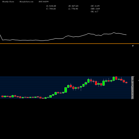Click the 'OH: 1.69' value
Screen dimensions: 139x139
(95, 9)
